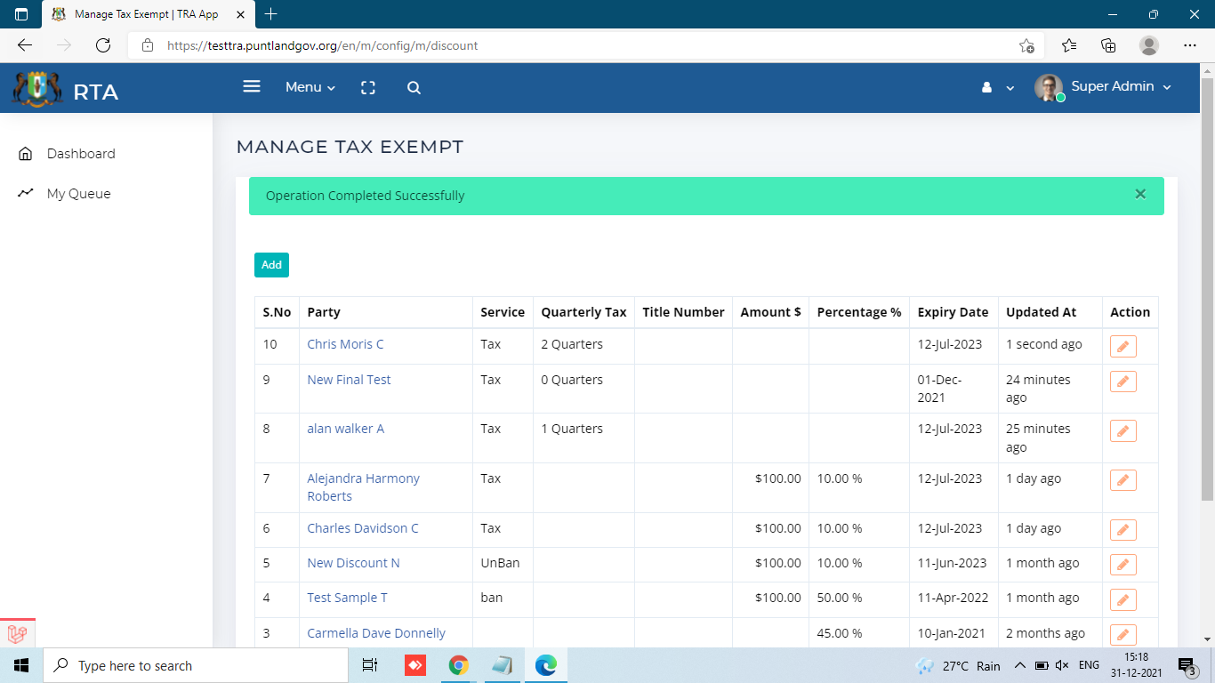Select the 11-Apr-2022 expiry date cell
1215x683 pixels.
(x=953, y=598)
